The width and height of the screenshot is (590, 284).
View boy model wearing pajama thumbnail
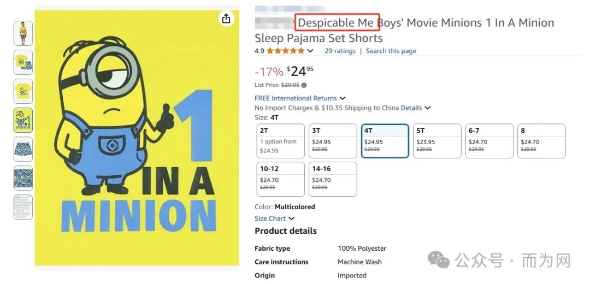[23, 33]
